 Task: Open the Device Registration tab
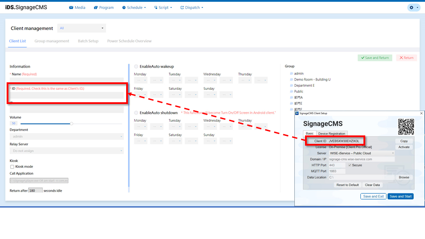point(332,133)
